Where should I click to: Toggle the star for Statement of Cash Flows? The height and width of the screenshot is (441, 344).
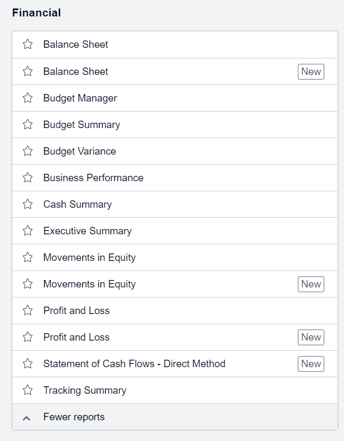pos(27,363)
